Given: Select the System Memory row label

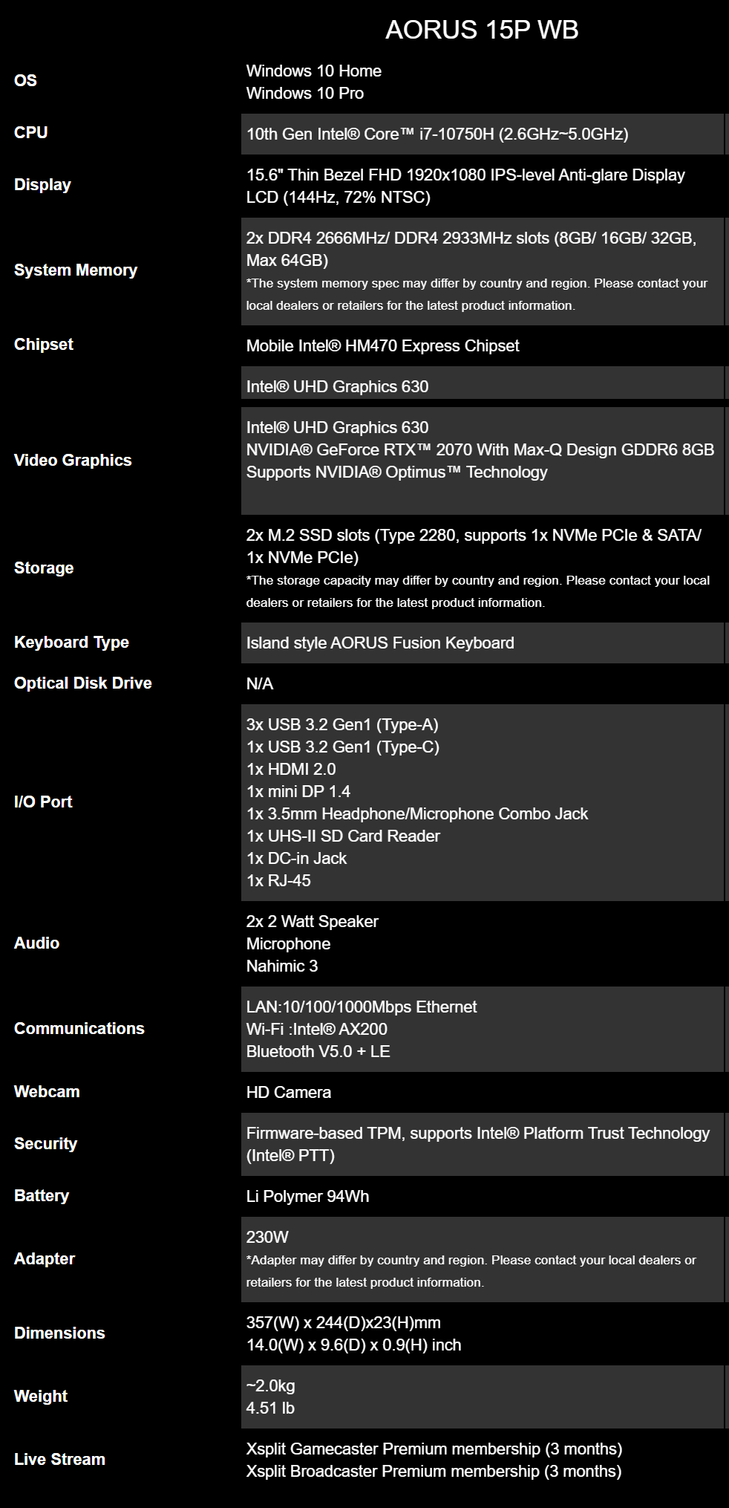Looking at the screenshot, I should pos(76,270).
